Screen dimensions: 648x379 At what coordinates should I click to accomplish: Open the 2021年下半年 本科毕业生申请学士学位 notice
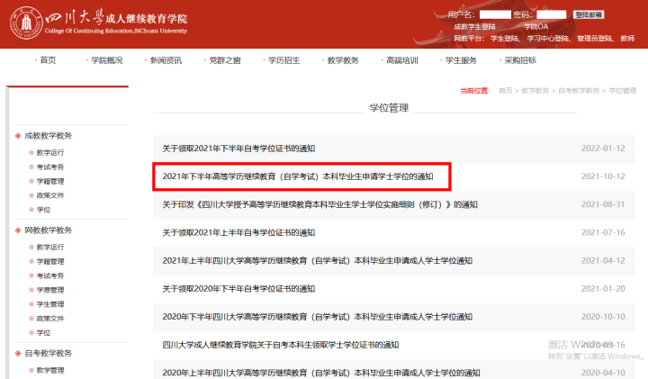click(298, 176)
